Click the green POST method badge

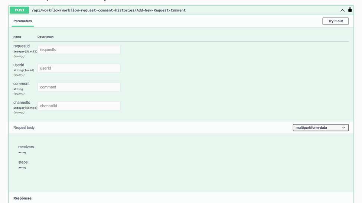point(20,10)
